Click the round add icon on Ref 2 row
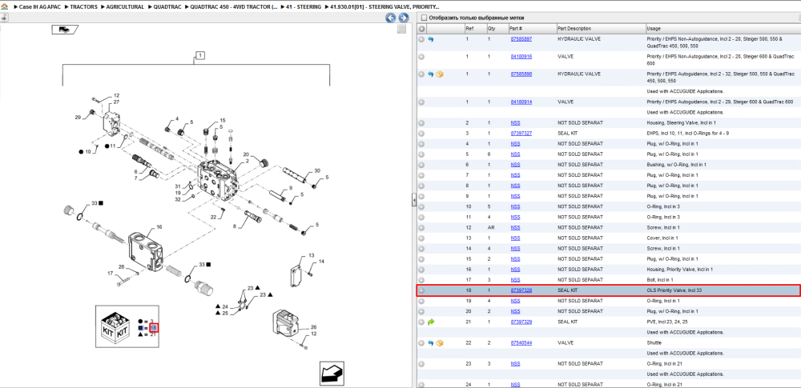The height and width of the screenshot is (388, 801). click(x=421, y=123)
